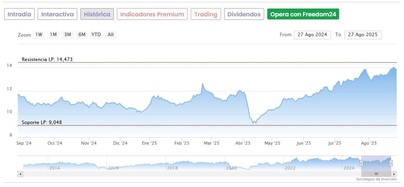Select the Histórica tab
The image size is (404, 187).
click(x=97, y=14)
